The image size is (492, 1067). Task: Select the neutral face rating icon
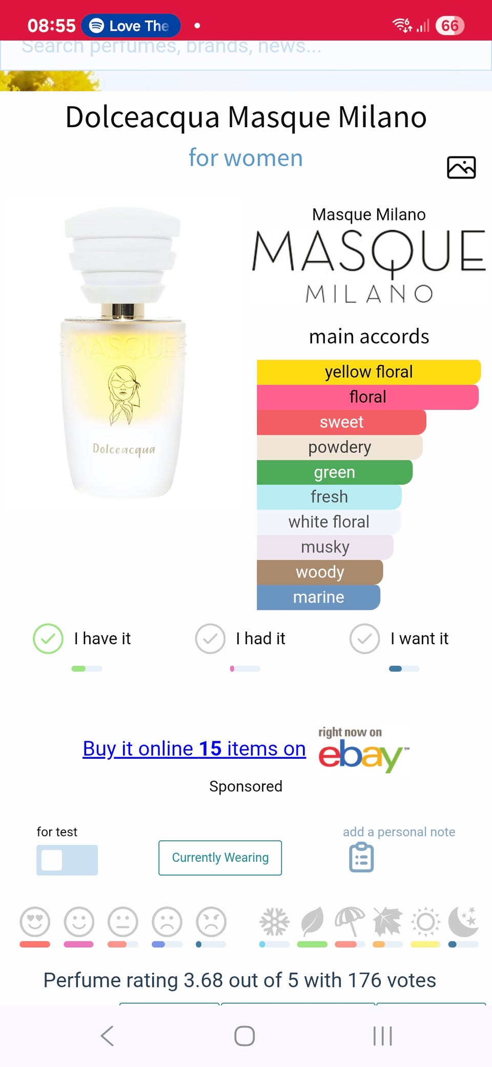pyautogui.click(x=123, y=922)
